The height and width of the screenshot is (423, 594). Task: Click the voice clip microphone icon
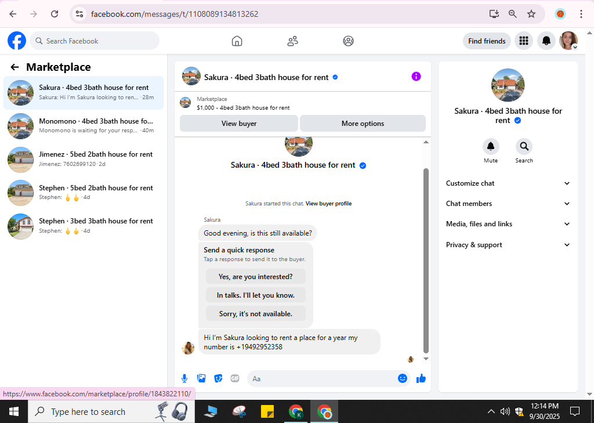(184, 378)
